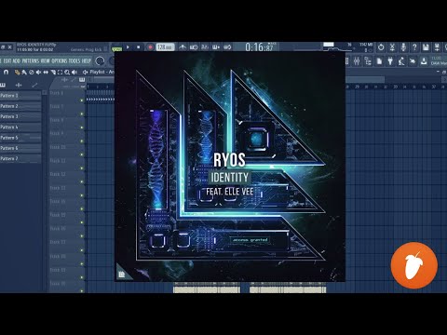Screen dimensions: 447x335
Task: Open the PATTERNS menu
Action: [31, 60]
